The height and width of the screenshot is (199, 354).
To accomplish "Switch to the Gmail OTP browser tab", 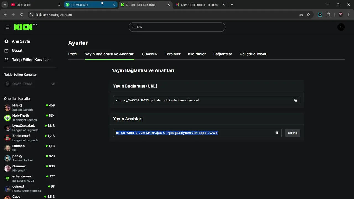I will [x=200, y=5].
